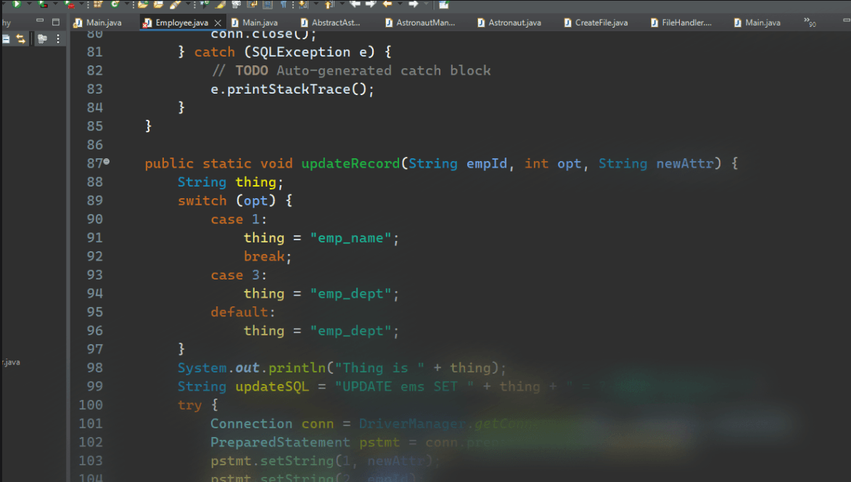851x482 pixels.
Task: Go back with the yellow Back arrow
Action: coord(387,4)
